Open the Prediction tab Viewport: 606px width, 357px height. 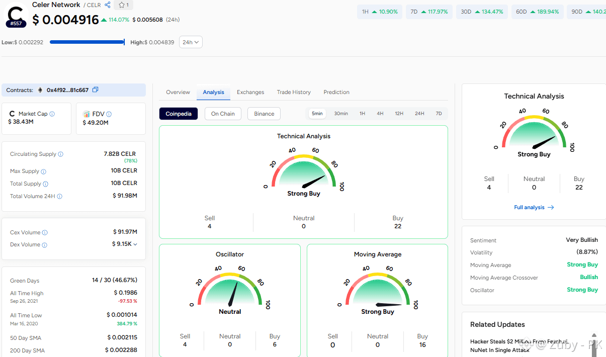click(336, 92)
